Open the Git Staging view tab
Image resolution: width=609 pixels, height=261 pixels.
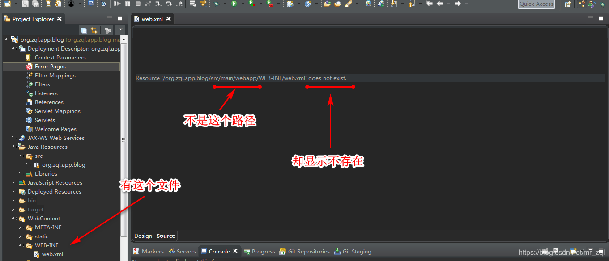click(353, 252)
